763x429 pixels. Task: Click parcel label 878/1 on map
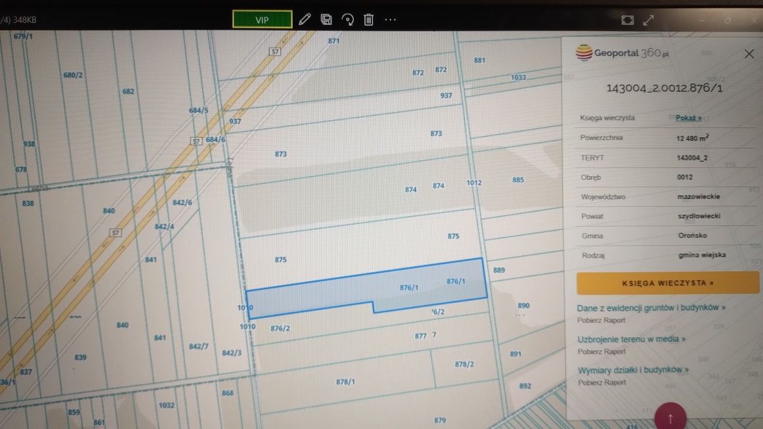tap(345, 382)
